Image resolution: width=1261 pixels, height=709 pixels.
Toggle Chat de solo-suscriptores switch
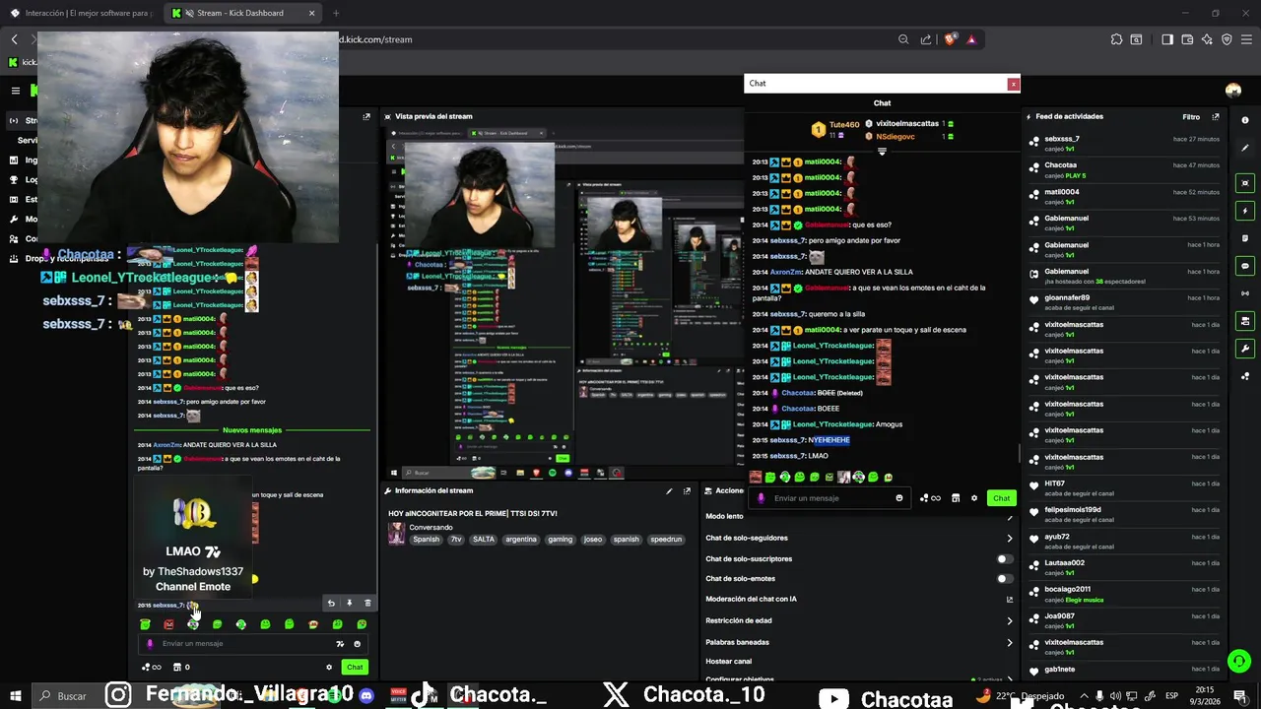pos(1004,558)
